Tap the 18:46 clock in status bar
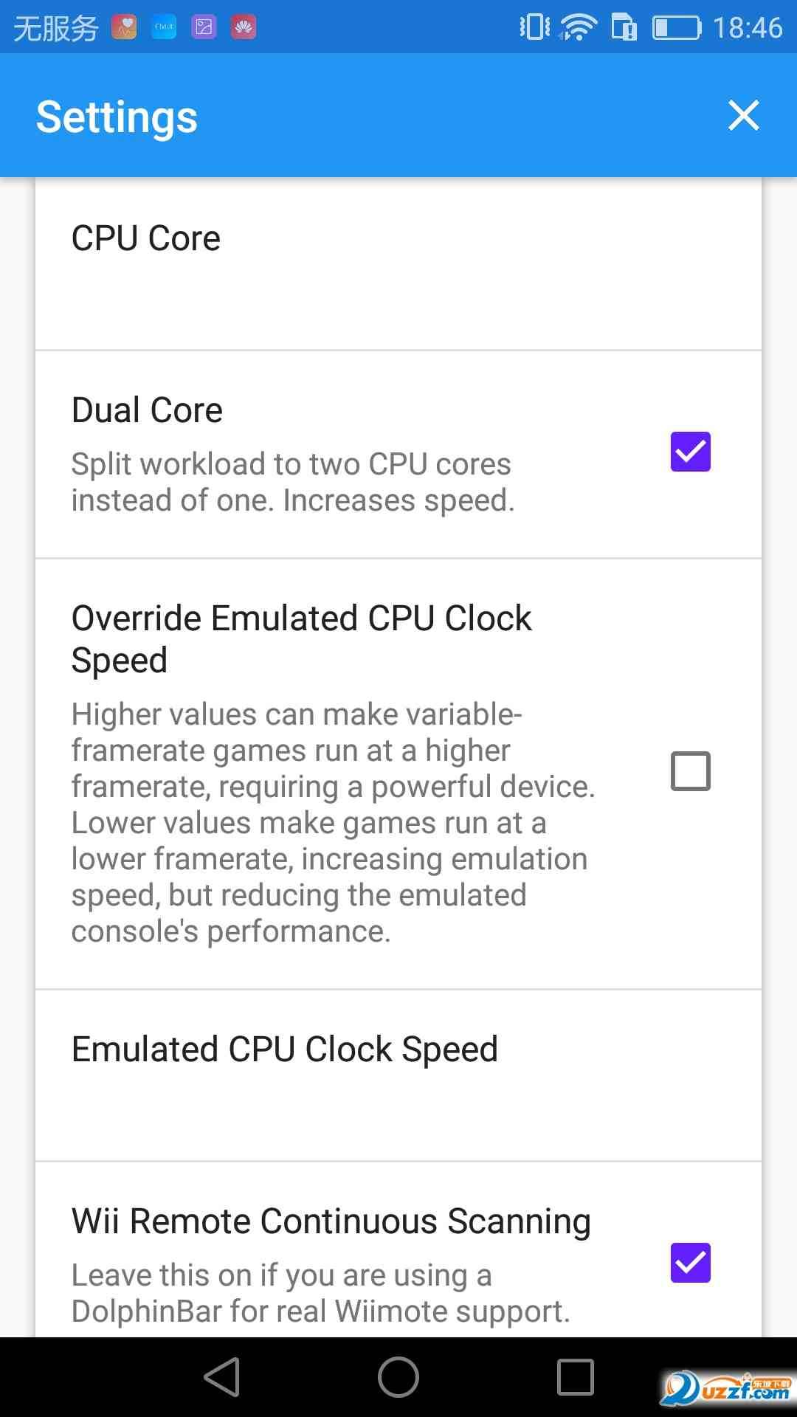 (748, 28)
